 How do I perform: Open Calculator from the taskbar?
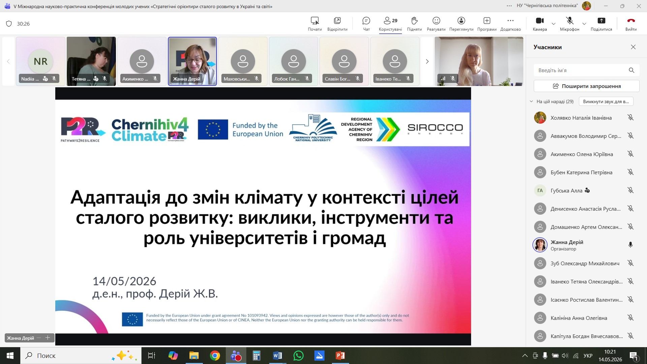[256, 356]
